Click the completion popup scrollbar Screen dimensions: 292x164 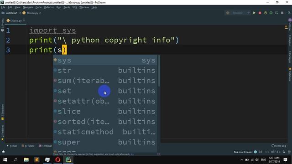click(x=159, y=71)
